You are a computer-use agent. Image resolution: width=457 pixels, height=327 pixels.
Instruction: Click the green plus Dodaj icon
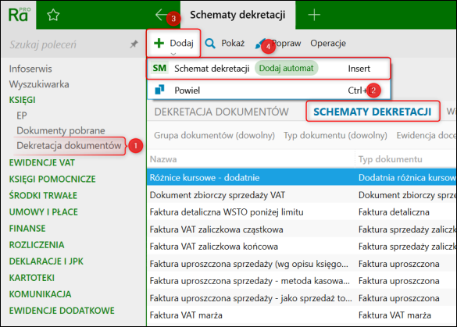[159, 43]
